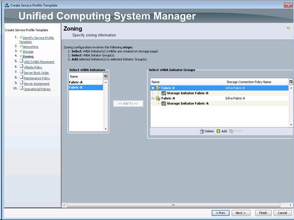
Task: Click the page icon beside vNIC/vHBA Placement
Action: 22,61
